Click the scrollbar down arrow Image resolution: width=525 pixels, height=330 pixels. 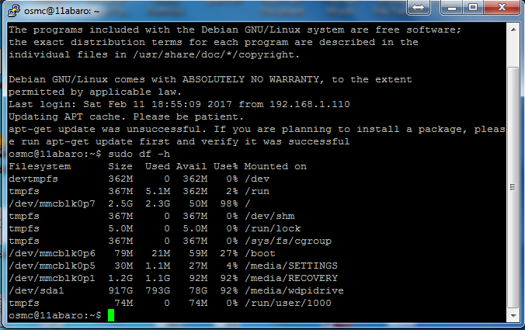(x=513, y=315)
